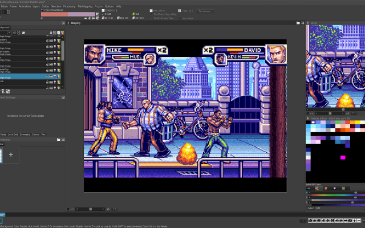Select the yellow palette swatch in top row

(358, 122)
